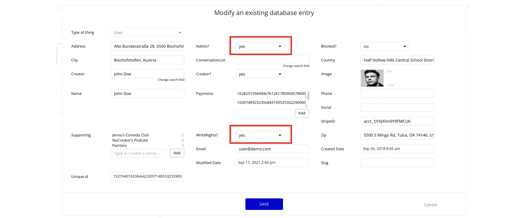Click trash icon beside Paintery
This screenshot has height=218, width=529.
[183, 145]
